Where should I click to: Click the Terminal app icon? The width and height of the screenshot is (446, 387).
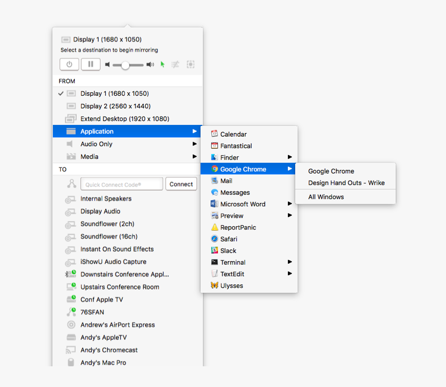215,262
